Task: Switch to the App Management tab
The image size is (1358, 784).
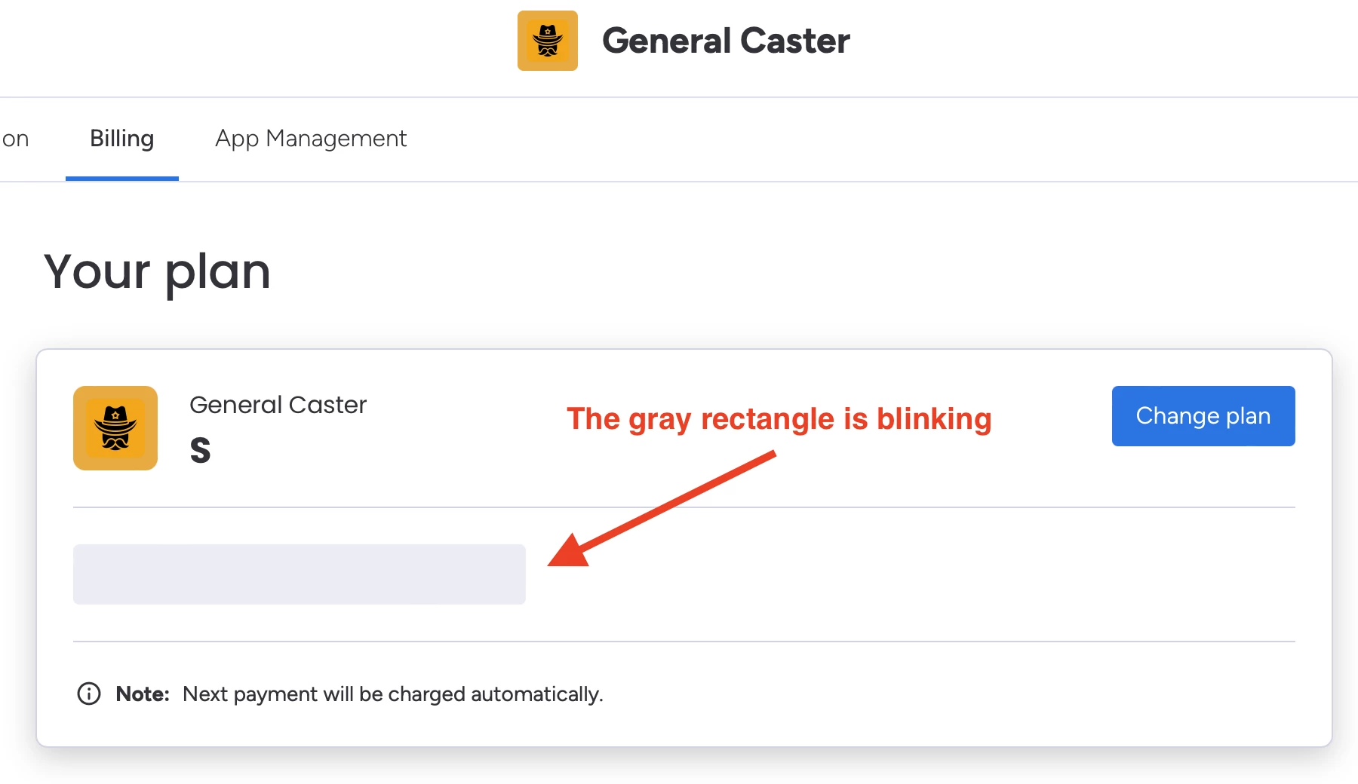Action: click(311, 139)
